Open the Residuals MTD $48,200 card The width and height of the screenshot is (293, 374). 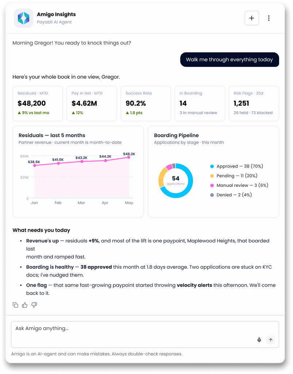coord(38,103)
